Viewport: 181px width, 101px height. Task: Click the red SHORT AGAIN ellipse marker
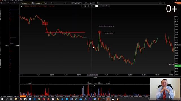pos(99,33)
